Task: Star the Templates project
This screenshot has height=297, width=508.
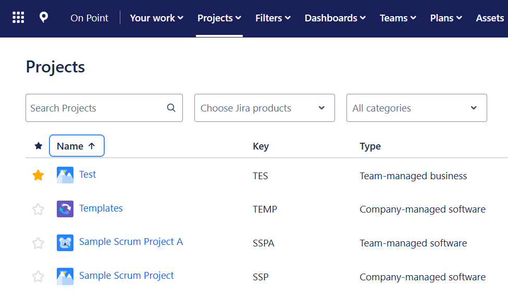Action: [38, 209]
